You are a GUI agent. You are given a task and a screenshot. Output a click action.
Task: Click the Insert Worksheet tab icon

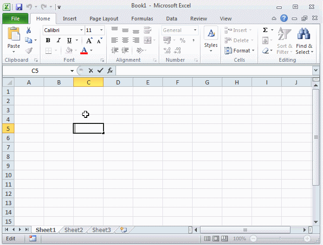123,230
